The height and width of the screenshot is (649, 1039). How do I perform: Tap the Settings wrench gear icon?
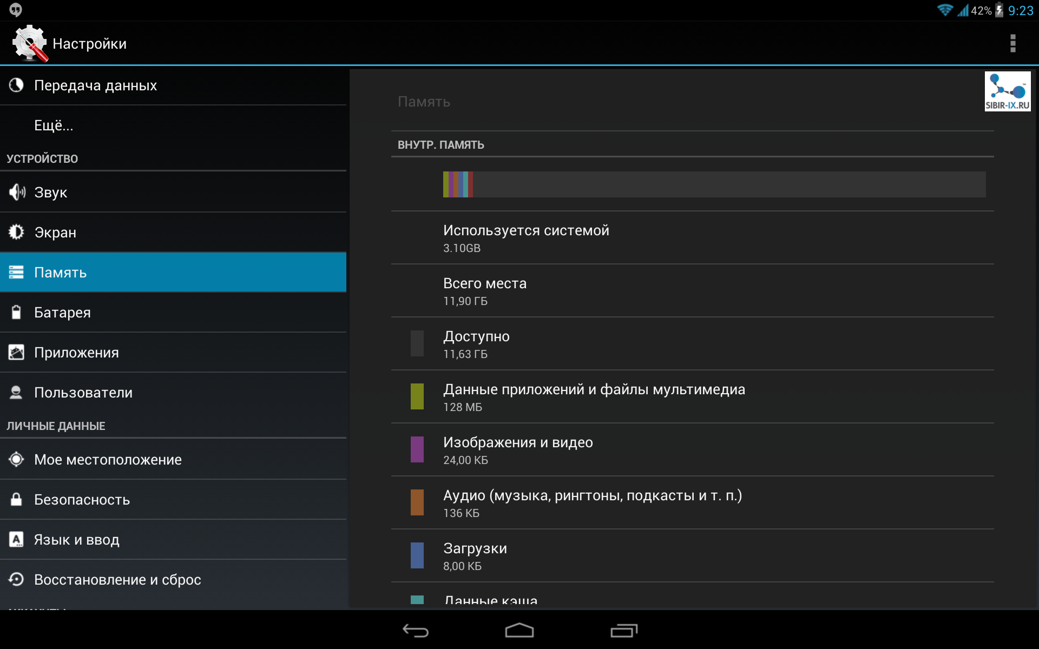click(30, 43)
